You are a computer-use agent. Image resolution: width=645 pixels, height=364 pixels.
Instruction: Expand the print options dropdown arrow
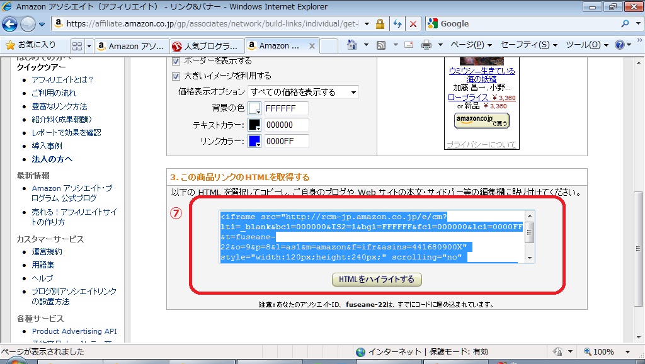click(440, 45)
